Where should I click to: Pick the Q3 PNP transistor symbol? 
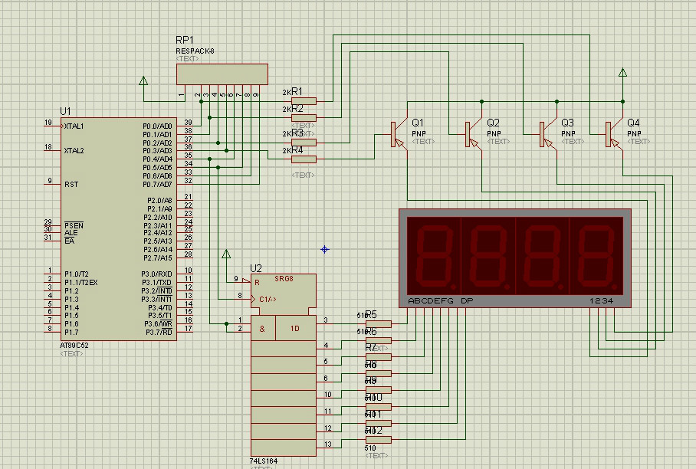tap(546, 134)
